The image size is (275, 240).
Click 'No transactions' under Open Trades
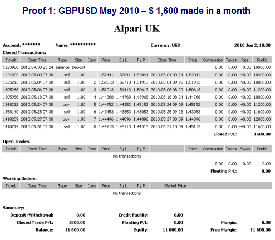[x=127, y=156]
